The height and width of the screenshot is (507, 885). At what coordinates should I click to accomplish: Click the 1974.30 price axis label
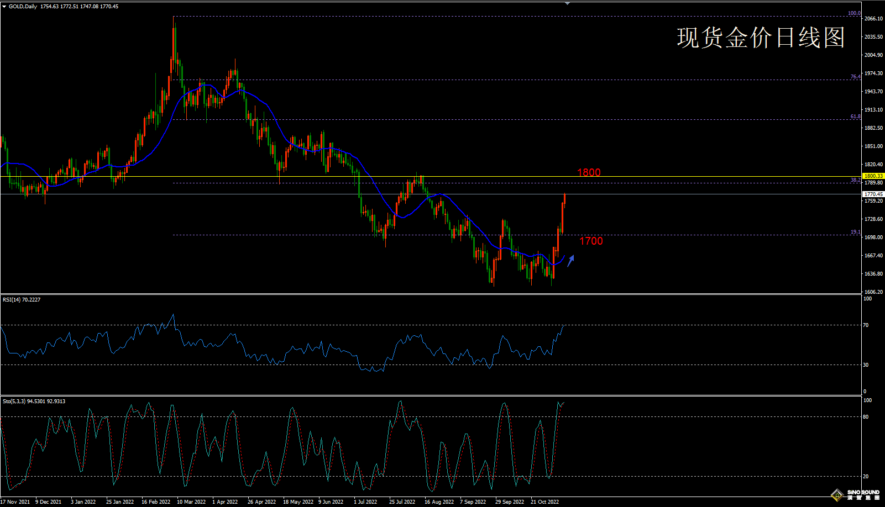point(874,73)
